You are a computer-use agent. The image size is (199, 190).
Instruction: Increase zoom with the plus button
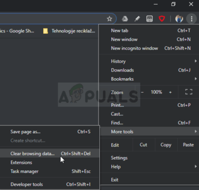click(170, 92)
